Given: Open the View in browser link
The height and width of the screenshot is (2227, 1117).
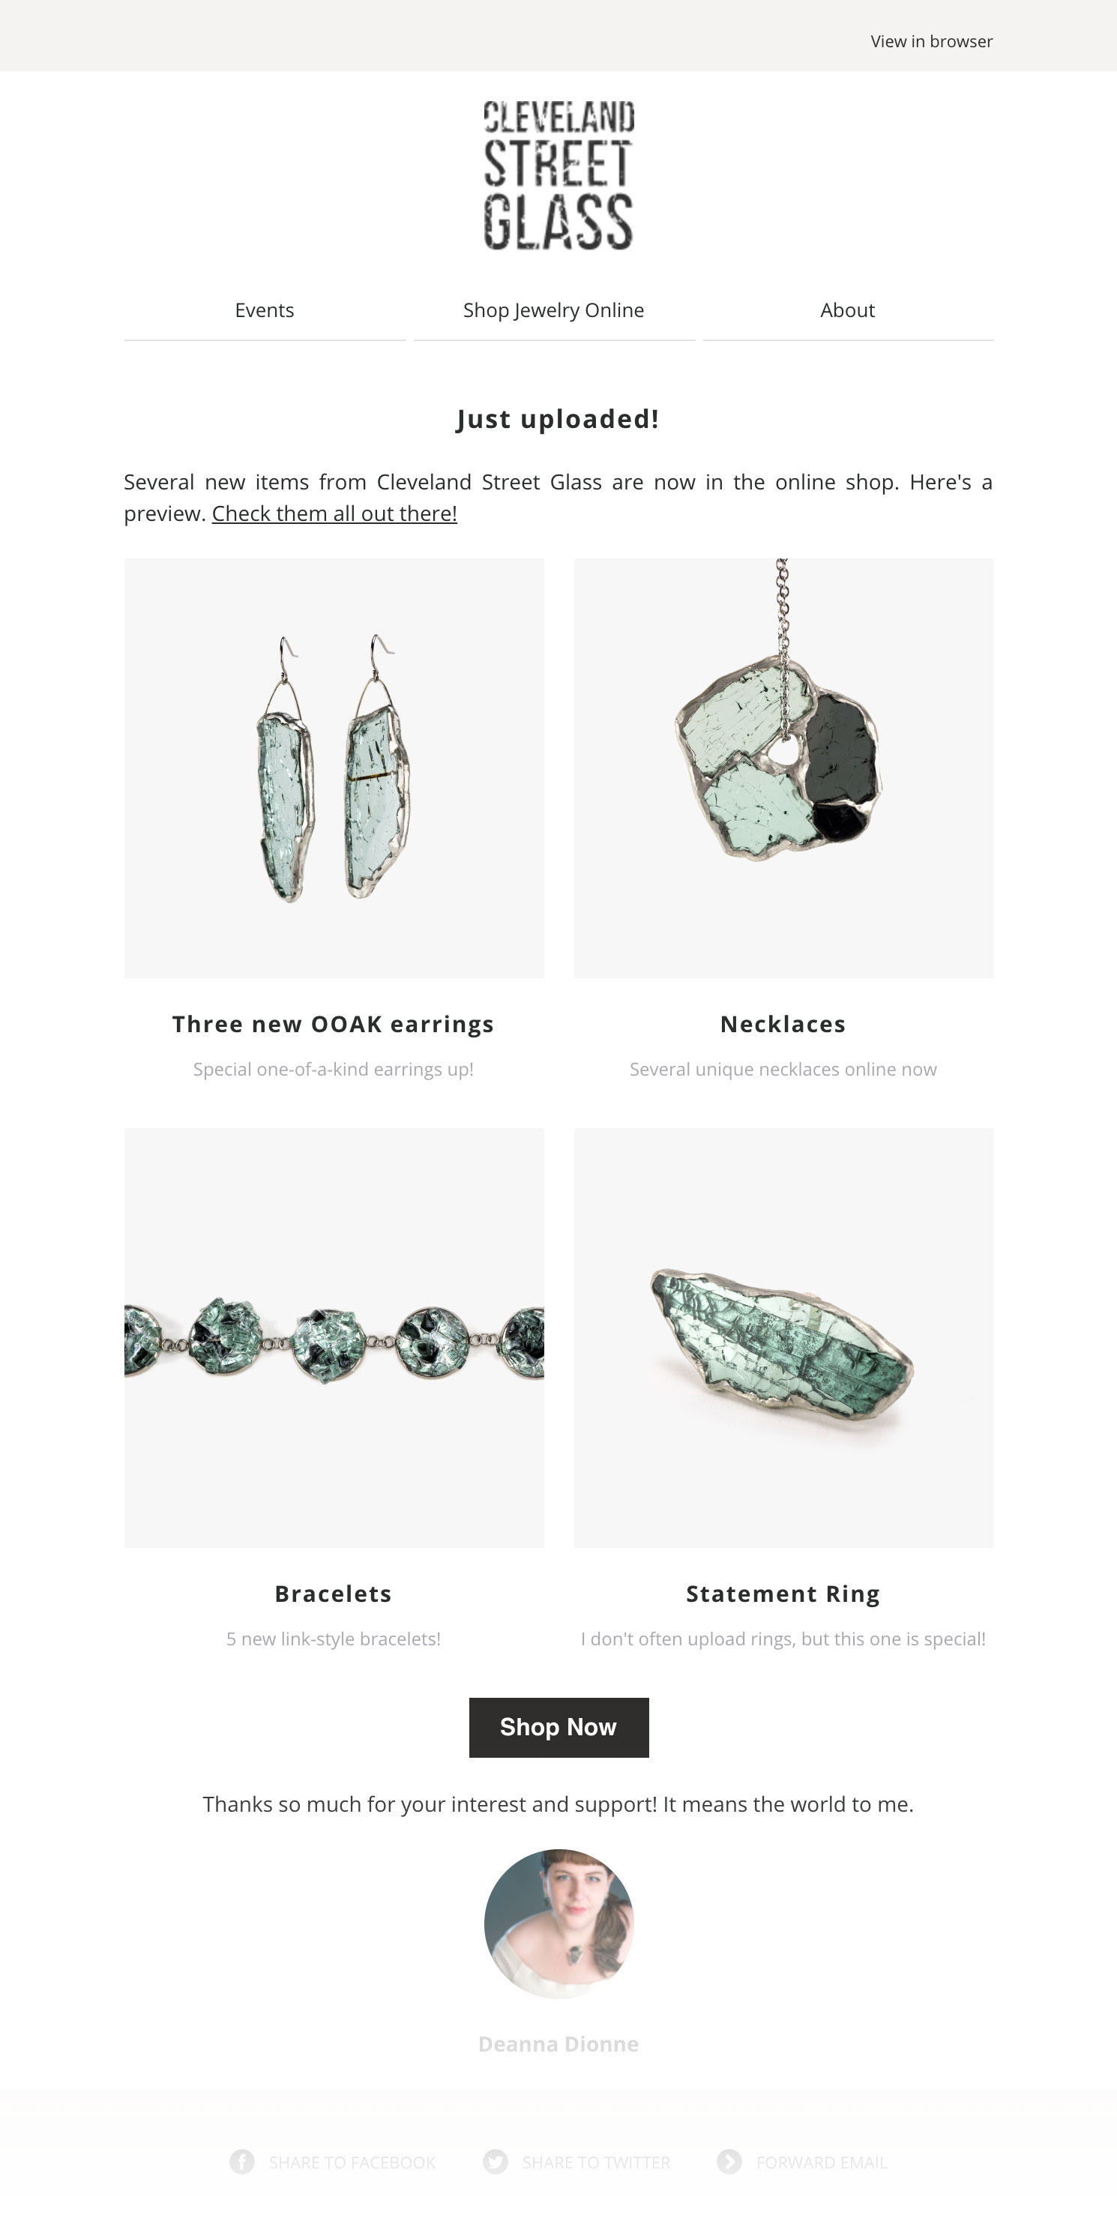Looking at the screenshot, I should pyautogui.click(x=931, y=41).
